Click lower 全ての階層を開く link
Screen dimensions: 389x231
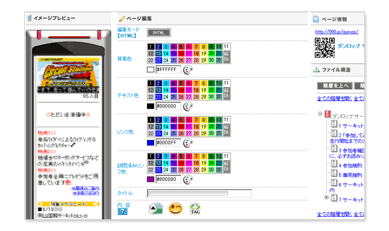click(x=334, y=214)
